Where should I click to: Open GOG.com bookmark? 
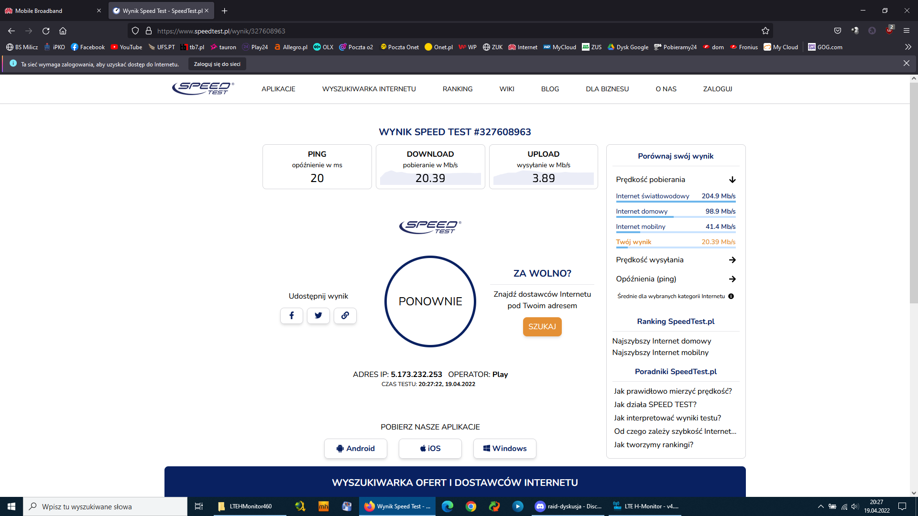click(x=825, y=47)
